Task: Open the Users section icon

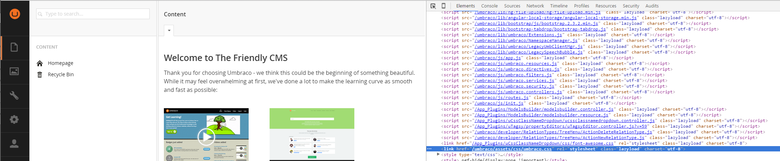Action: click(14, 144)
